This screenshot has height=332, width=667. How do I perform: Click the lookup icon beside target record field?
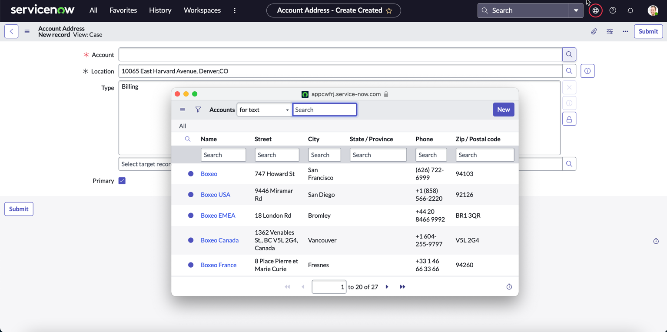pos(569,164)
